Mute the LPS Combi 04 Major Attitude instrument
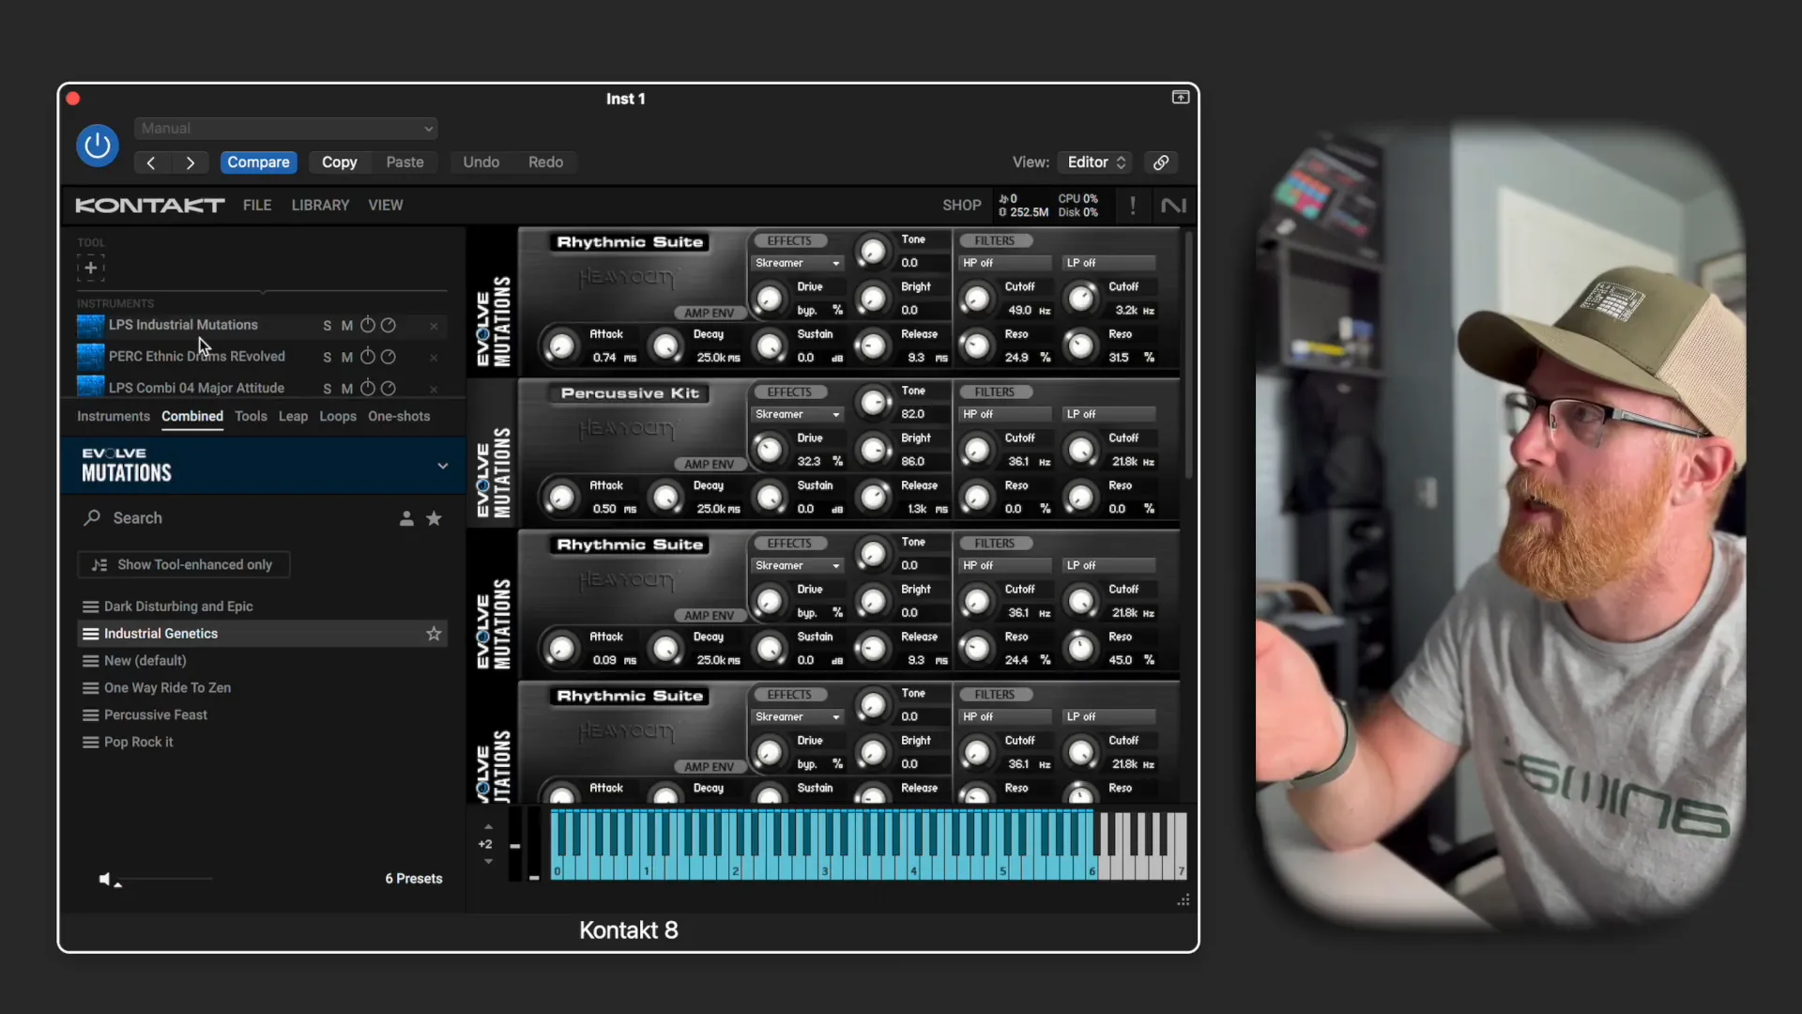 click(x=347, y=389)
